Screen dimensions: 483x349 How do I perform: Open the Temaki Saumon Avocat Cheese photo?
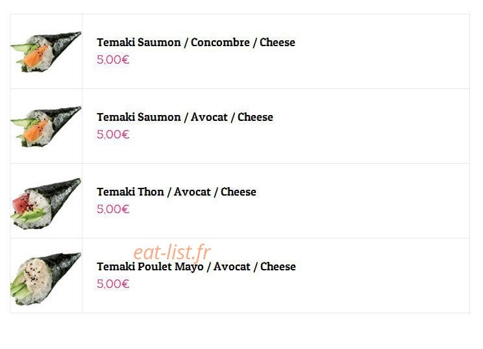46,126
